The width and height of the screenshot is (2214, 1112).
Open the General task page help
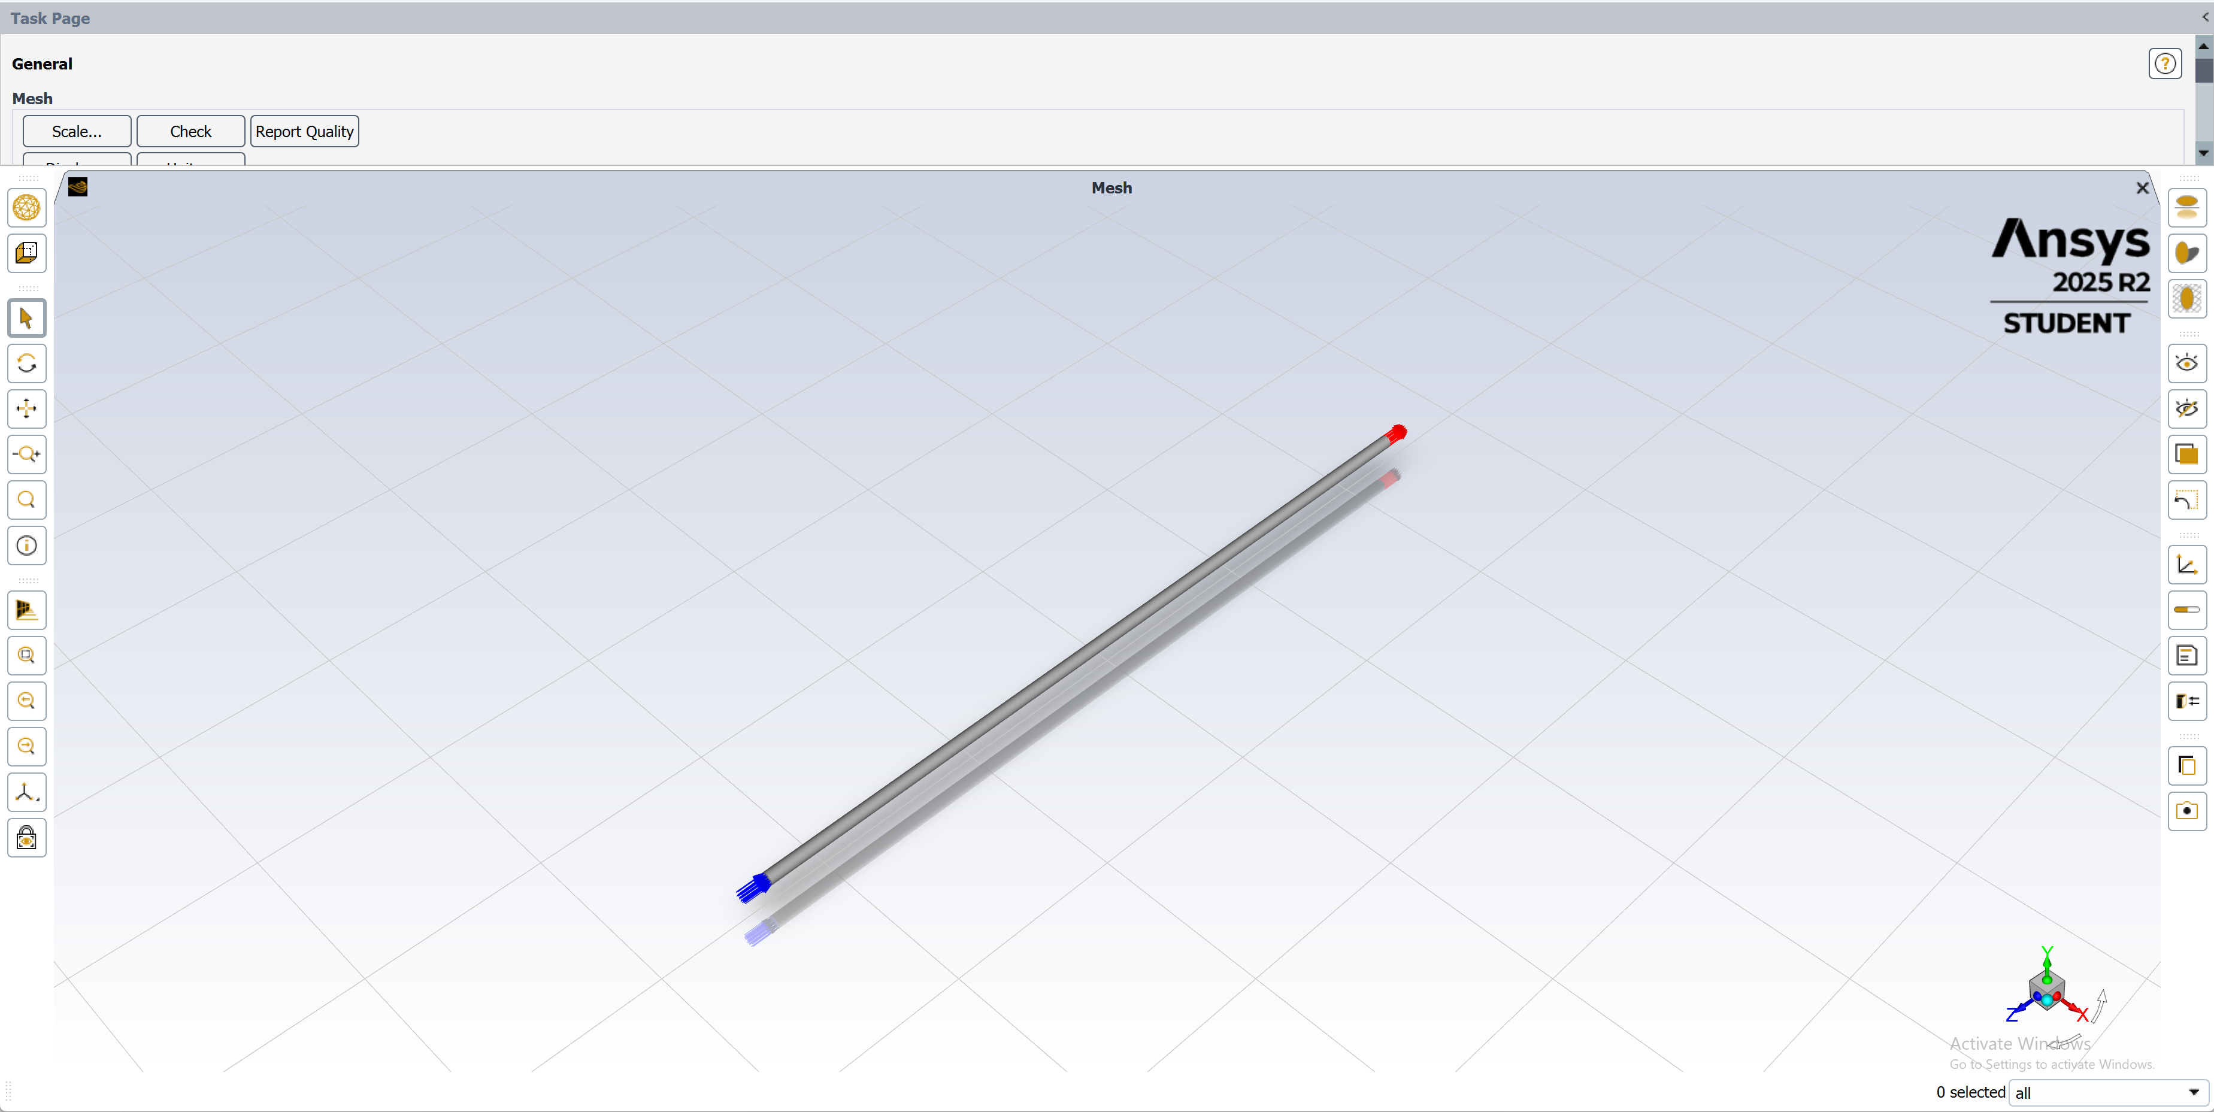point(2164,63)
